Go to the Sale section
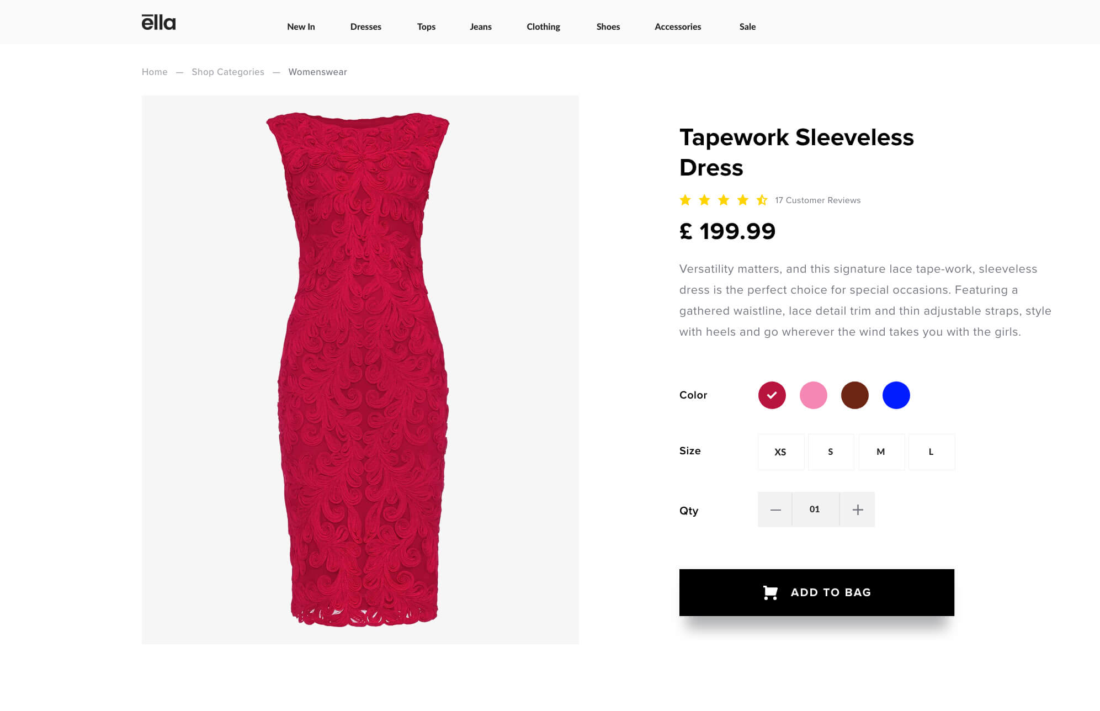The image size is (1100, 711). click(x=747, y=26)
